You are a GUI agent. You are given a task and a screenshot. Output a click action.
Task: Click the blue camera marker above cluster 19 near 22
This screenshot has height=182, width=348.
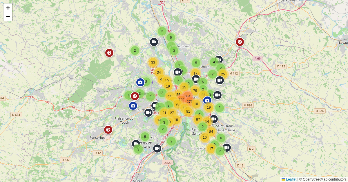(x=207, y=101)
